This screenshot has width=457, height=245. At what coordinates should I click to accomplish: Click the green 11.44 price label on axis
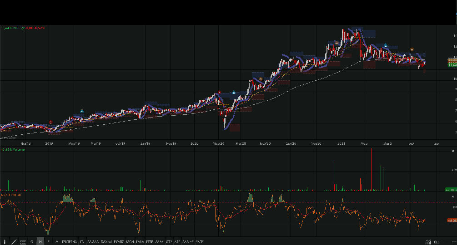click(x=452, y=65)
